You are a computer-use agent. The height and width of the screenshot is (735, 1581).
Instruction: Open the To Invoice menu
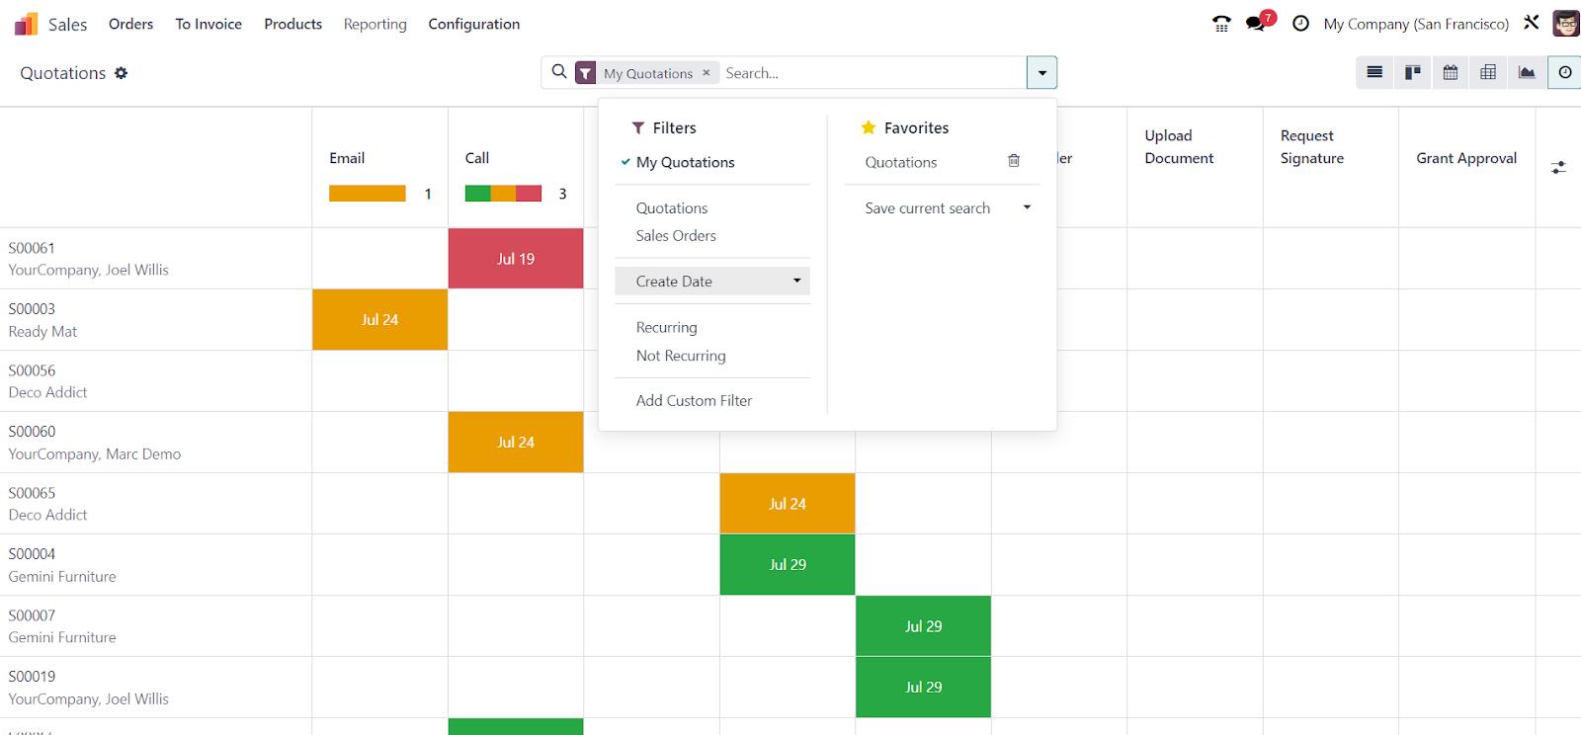(208, 24)
